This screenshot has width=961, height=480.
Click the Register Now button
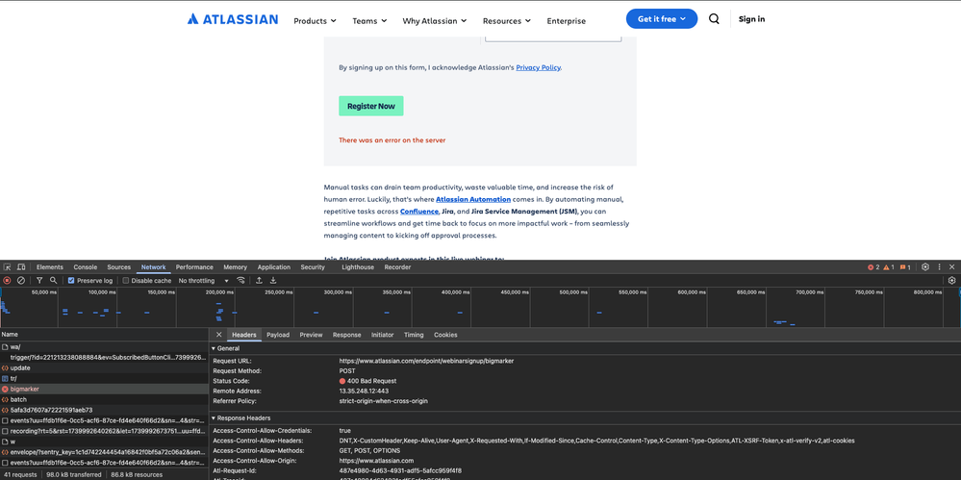coord(370,106)
